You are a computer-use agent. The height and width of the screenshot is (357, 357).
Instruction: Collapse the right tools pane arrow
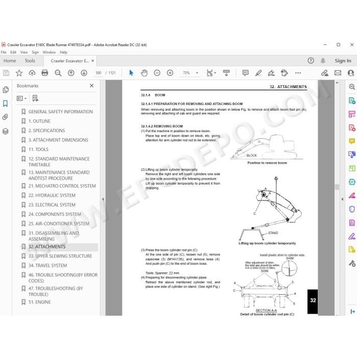point(342,199)
